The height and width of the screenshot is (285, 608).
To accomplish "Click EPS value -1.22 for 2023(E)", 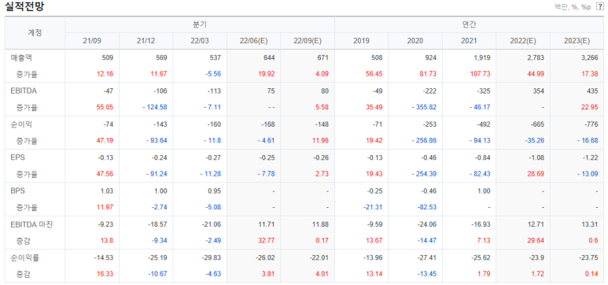I will point(591,158).
